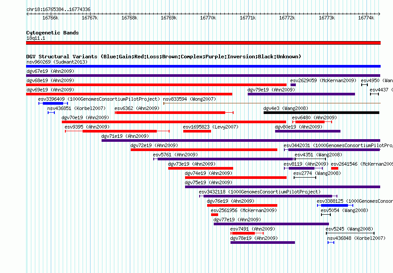Click the dgv76e19 (Ahn2009) label
The image size is (393, 273).
[231, 201]
